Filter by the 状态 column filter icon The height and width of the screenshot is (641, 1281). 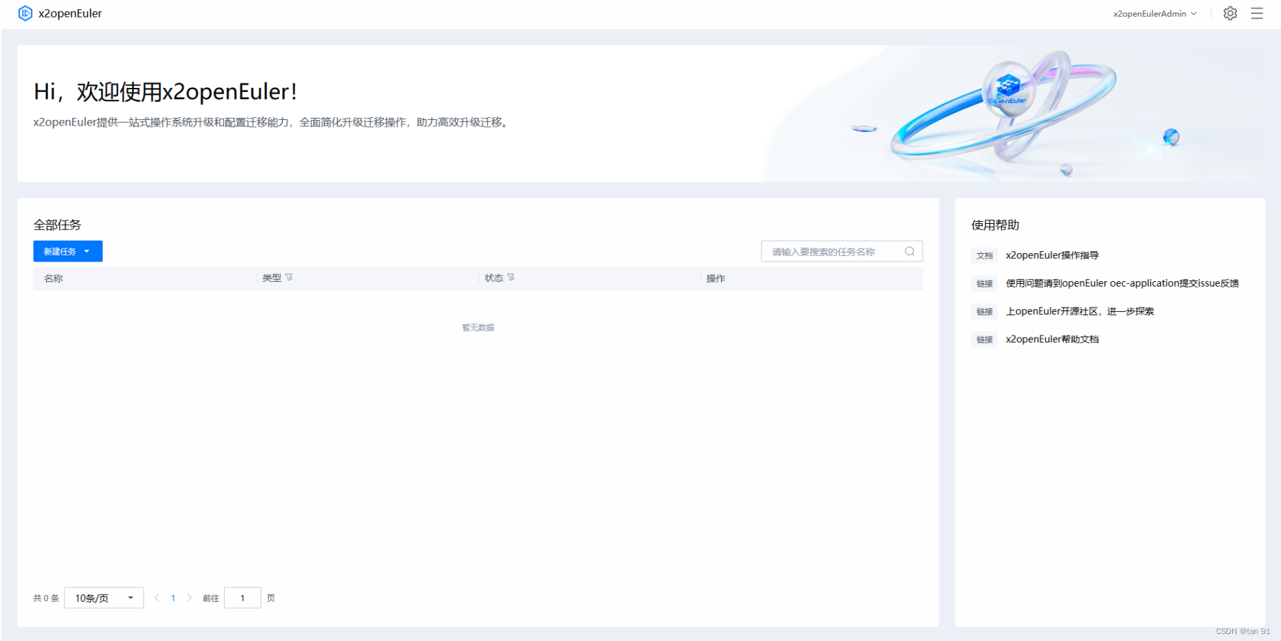[511, 278]
